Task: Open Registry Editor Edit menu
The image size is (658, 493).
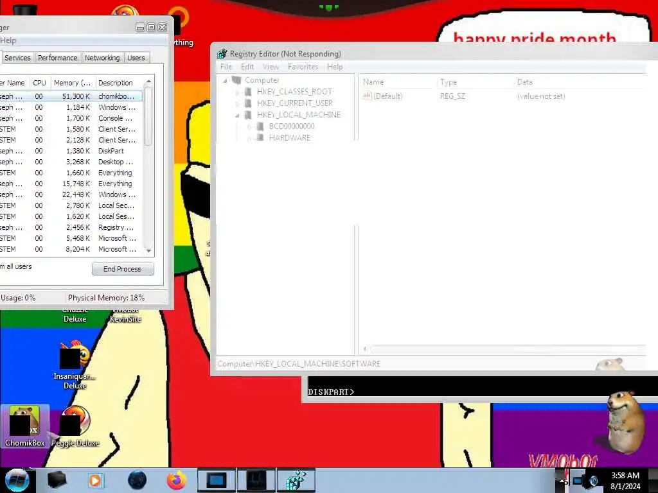Action: tap(247, 67)
